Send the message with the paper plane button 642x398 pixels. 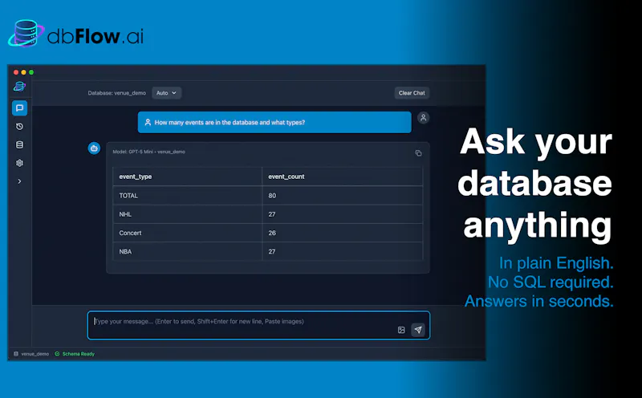pos(418,330)
